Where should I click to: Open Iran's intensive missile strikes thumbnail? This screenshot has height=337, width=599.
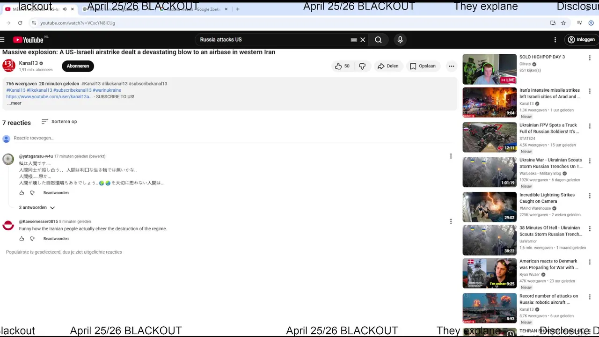(x=489, y=103)
